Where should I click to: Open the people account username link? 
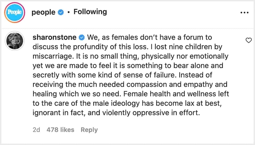(44, 12)
